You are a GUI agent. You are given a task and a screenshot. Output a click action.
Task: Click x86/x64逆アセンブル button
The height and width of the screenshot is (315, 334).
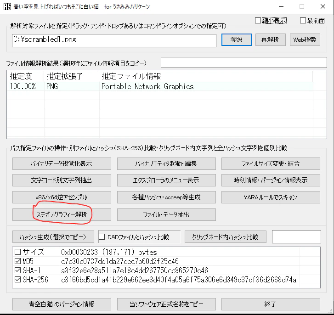click(x=62, y=197)
